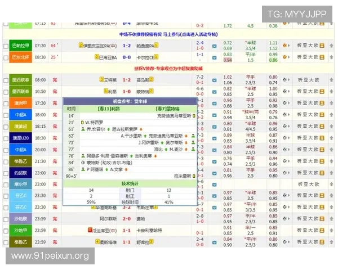Click the 1-2 score of the 巴帕拉甲 match

pyautogui.click(x=127, y=46)
